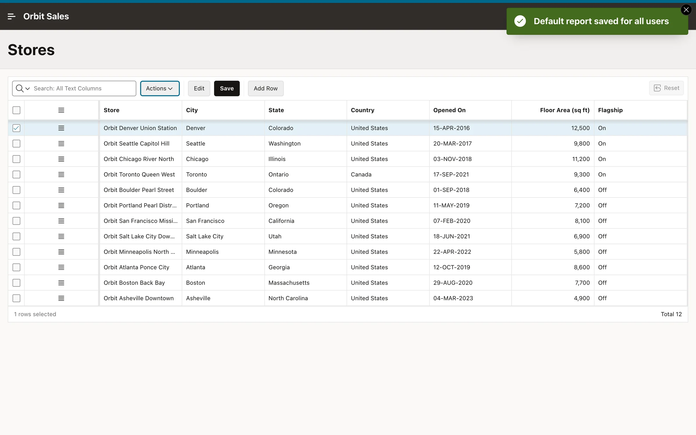Select the Orbit Chicago River North checkbox
The height and width of the screenshot is (435, 696).
point(17,159)
